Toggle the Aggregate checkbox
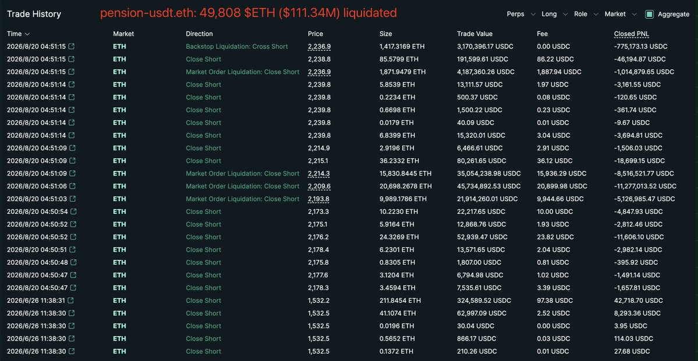Viewport: 698px width, 361px height. [x=650, y=14]
